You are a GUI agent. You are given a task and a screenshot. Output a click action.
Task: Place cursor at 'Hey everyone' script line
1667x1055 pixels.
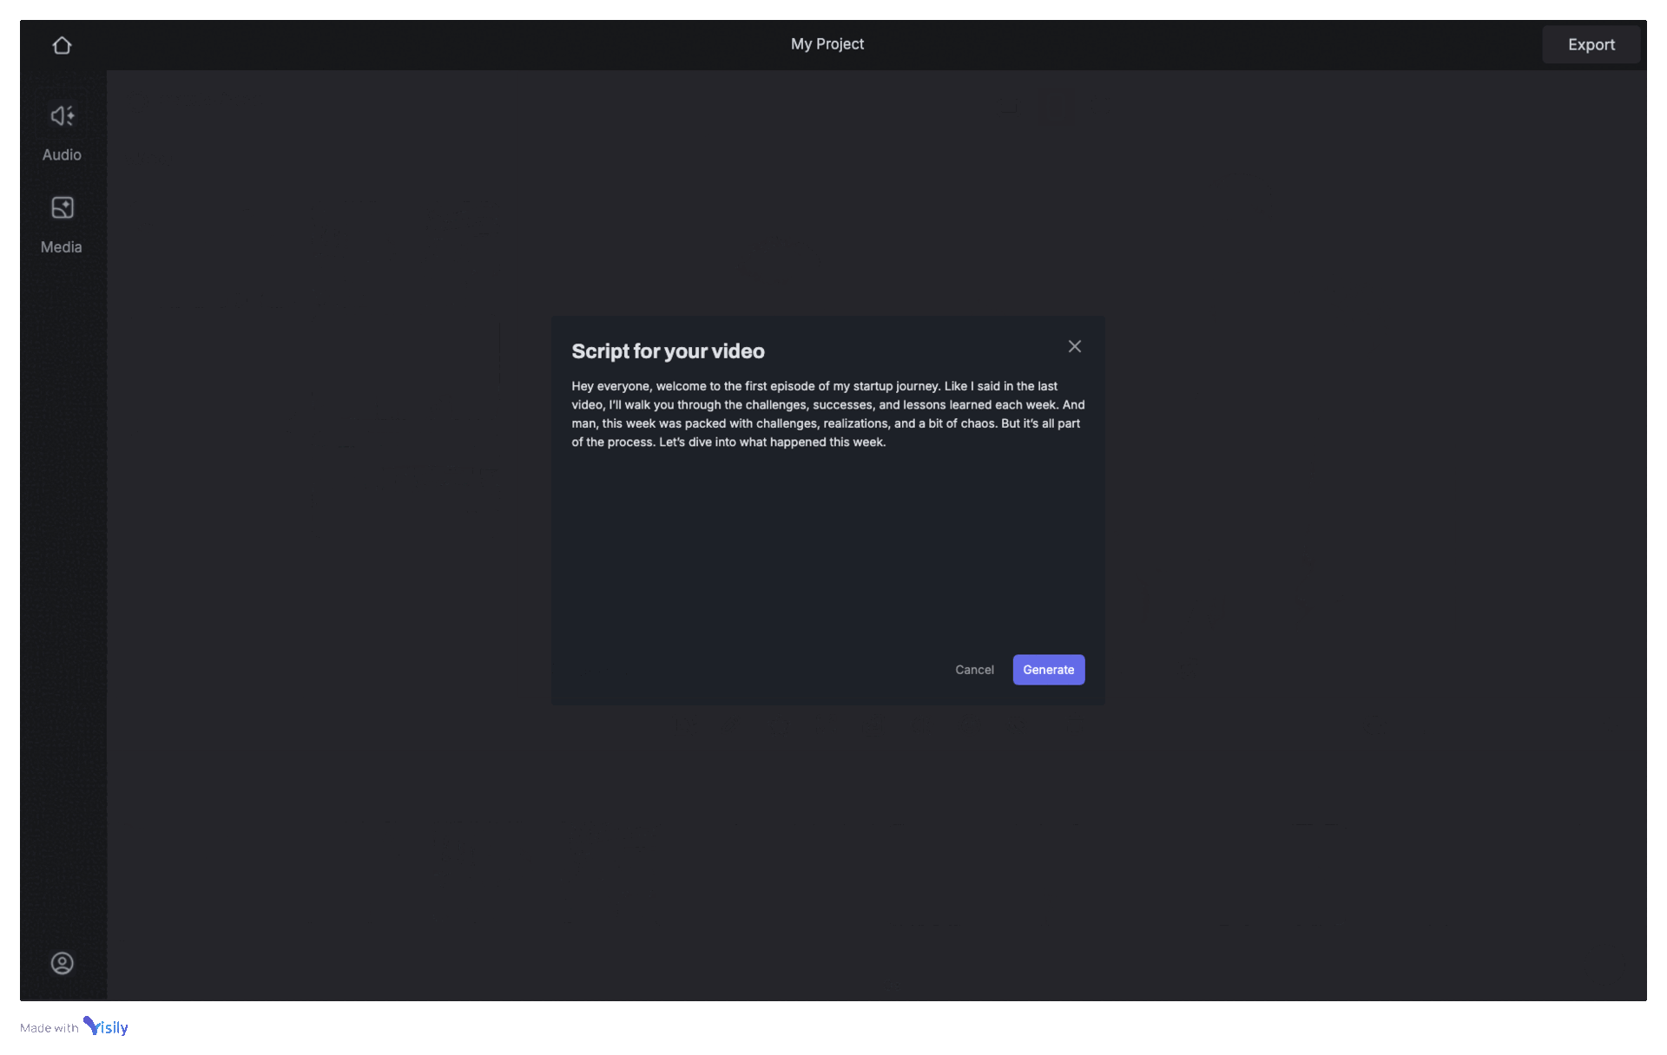pyautogui.click(x=612, y=386)
